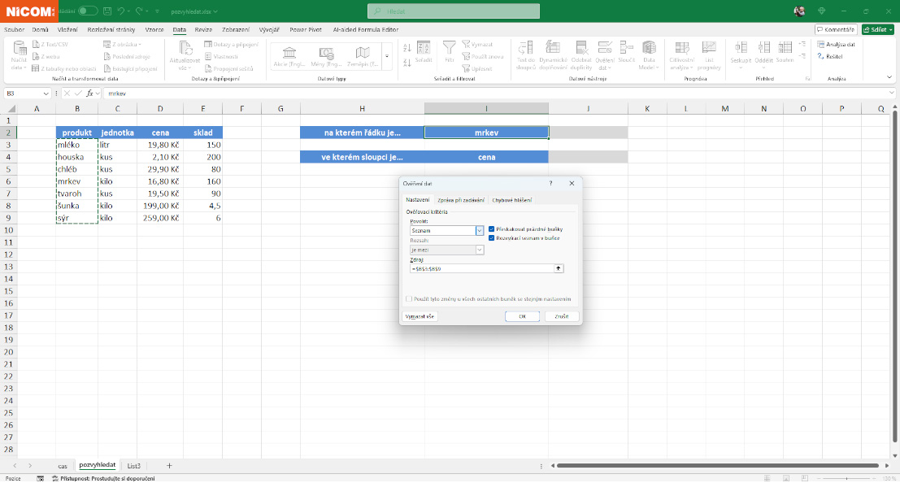Switch to the Vzorce ribbon tab

click(154, 29)
